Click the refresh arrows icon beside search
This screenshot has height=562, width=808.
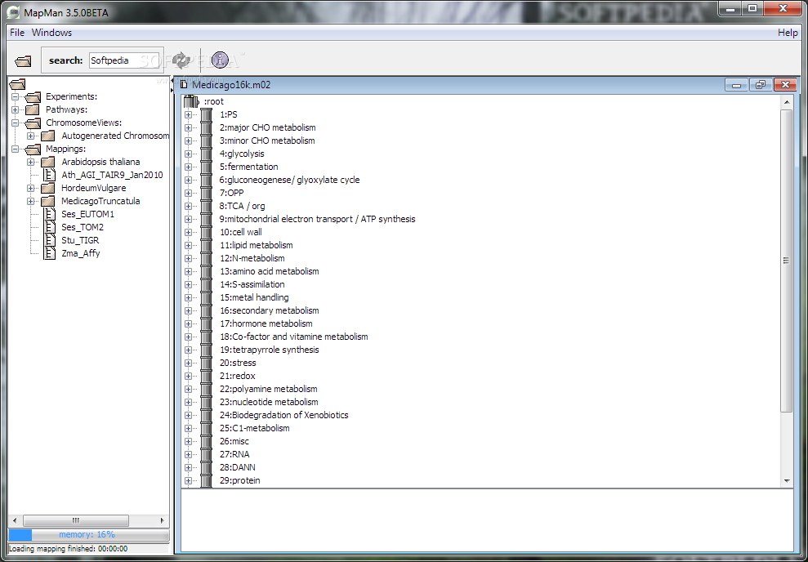pos(181,60)
